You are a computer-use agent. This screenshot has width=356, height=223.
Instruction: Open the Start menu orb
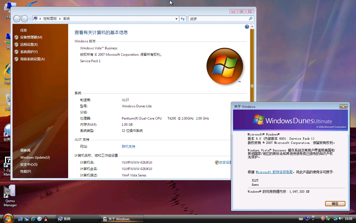(8, 219)
